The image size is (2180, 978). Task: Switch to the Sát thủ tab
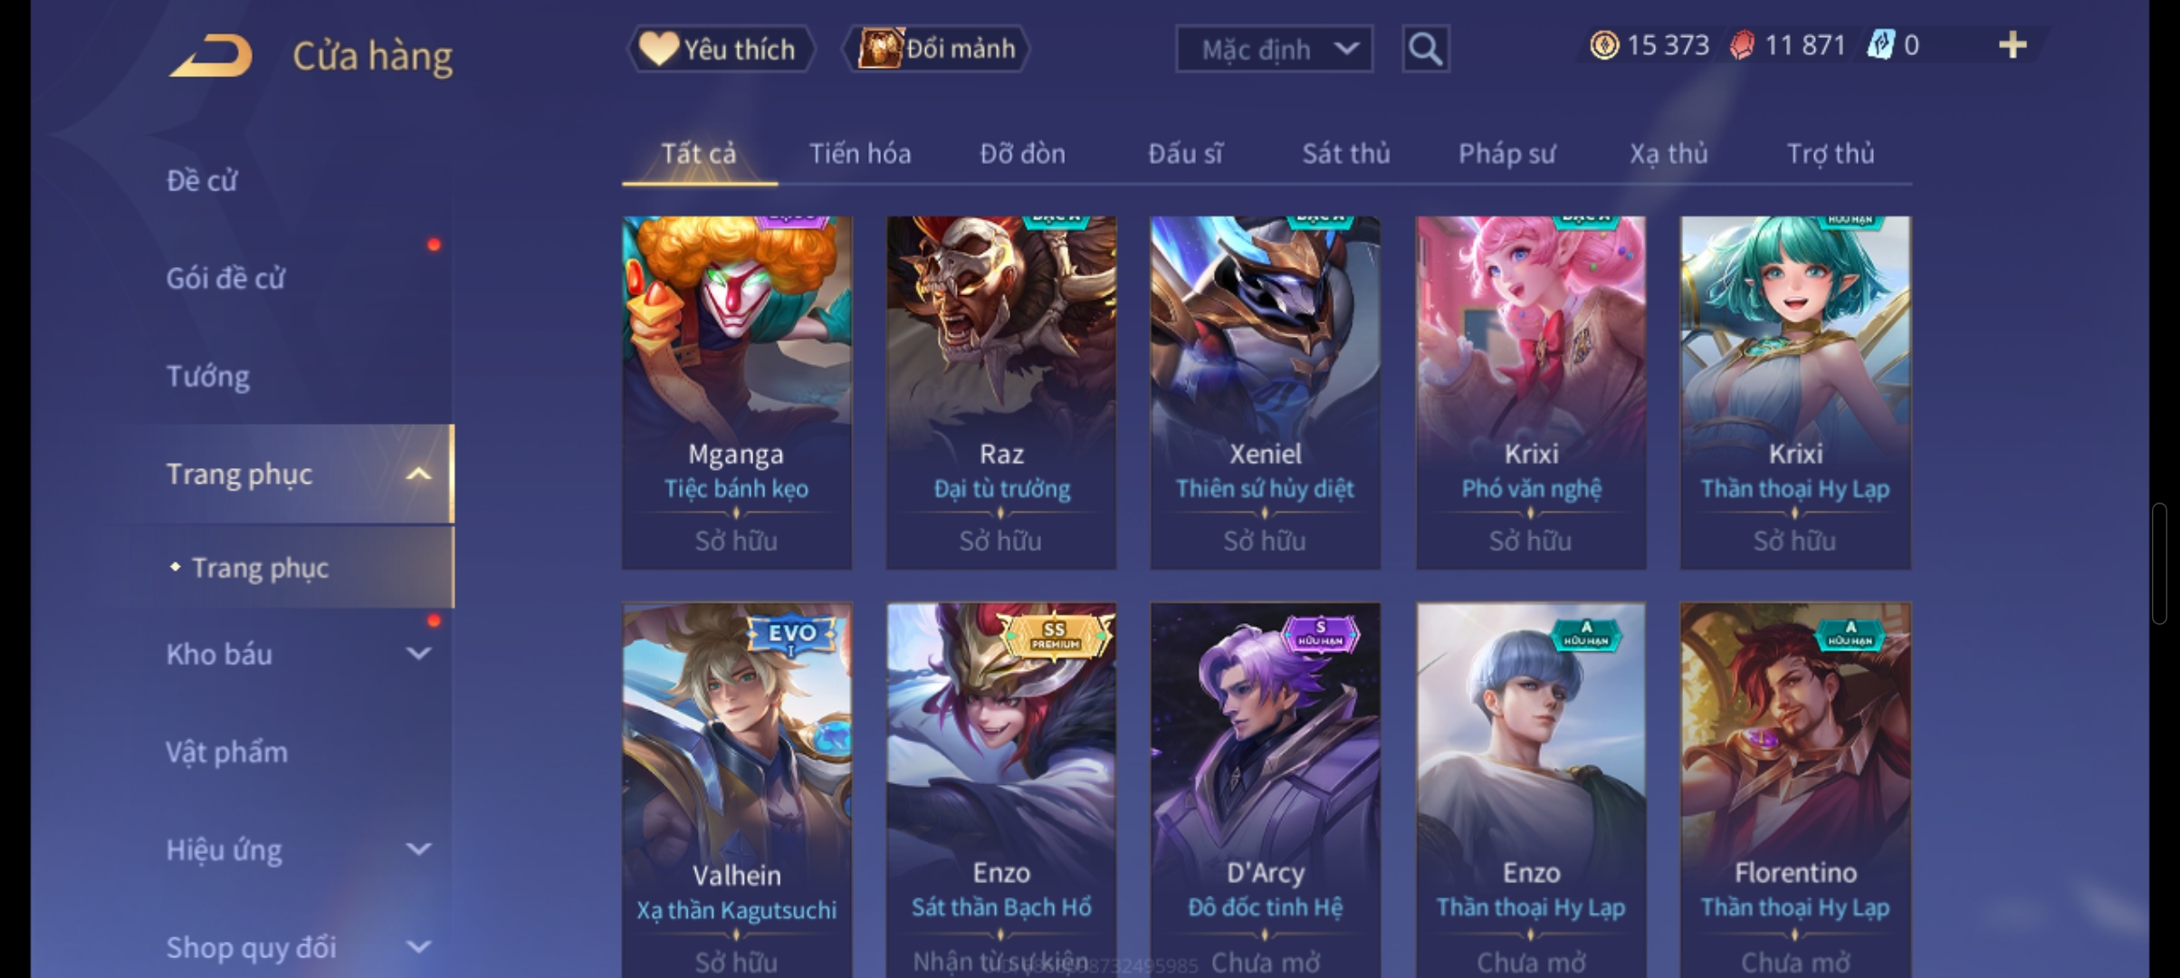click(1345, 153)
